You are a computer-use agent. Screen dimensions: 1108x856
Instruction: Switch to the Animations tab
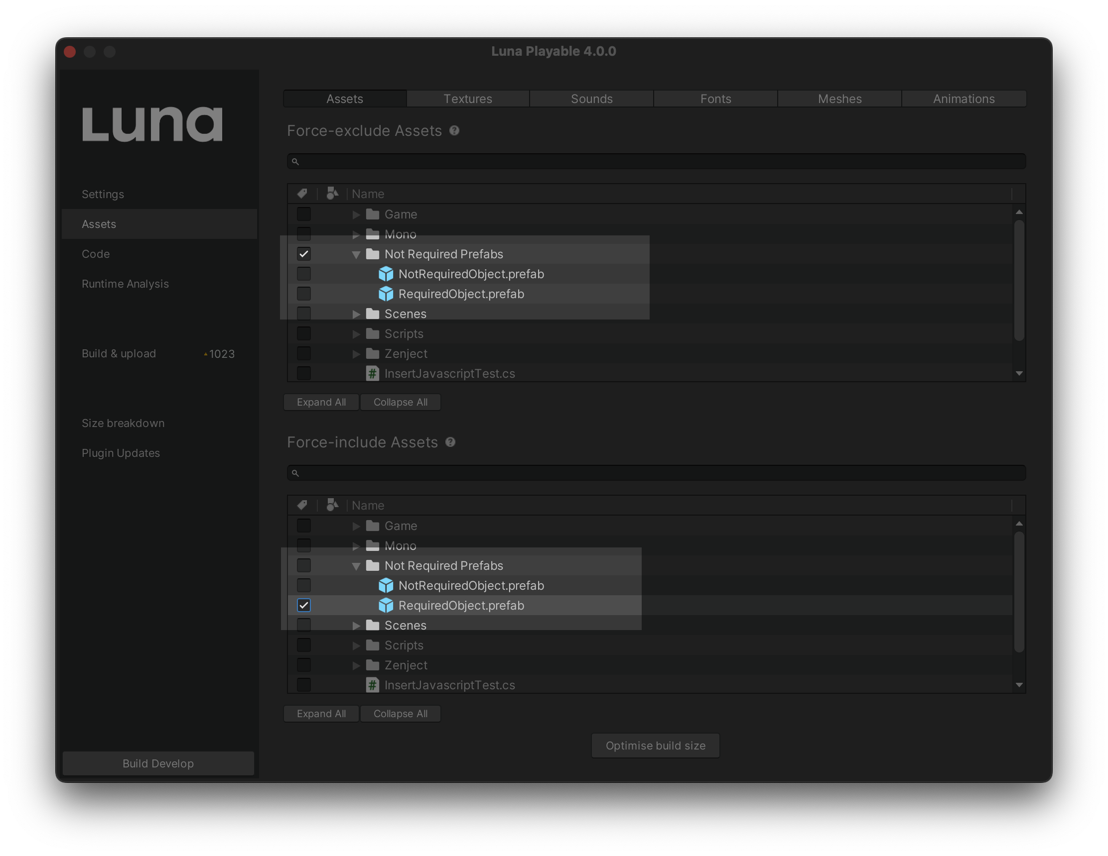tap(964, 99)
